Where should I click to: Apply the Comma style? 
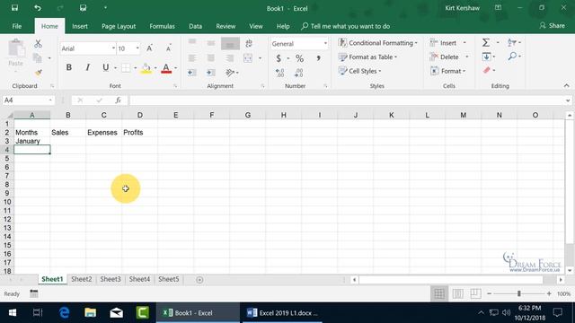click(x=318, y=58)
